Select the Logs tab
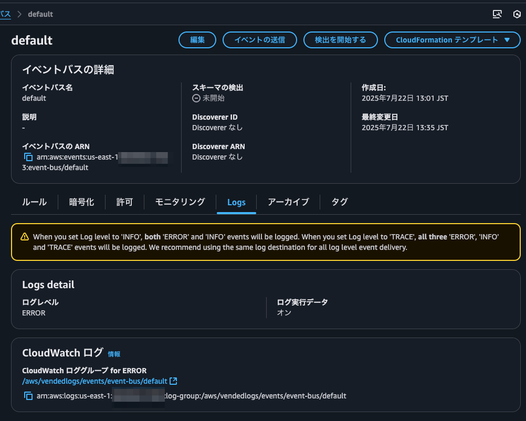Image resolution: width=526 pixels, height=421 pixels. pyautogui.click(x=237, y=202)
